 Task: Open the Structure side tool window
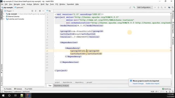click(2, 81)
